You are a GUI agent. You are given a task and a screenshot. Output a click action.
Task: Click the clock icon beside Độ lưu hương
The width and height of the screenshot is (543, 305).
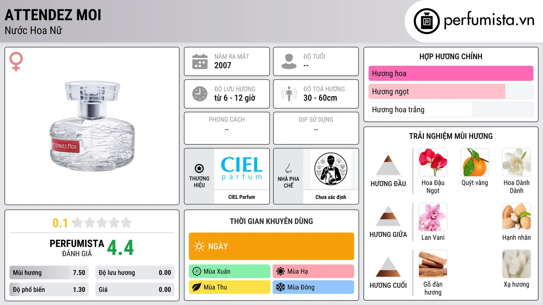pos(200,94)
